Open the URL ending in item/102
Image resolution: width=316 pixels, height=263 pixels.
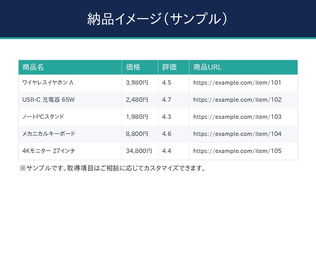click(237, 100)
